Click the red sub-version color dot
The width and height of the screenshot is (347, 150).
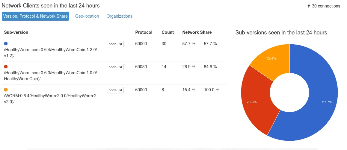[x=6, y=66]
